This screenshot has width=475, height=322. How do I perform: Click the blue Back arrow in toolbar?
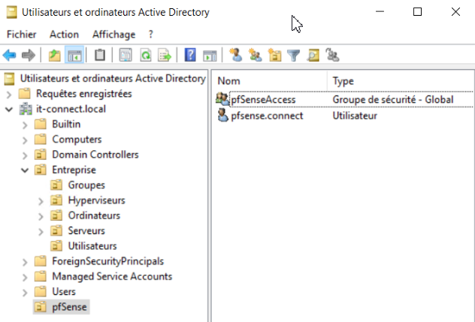[9, 56]
